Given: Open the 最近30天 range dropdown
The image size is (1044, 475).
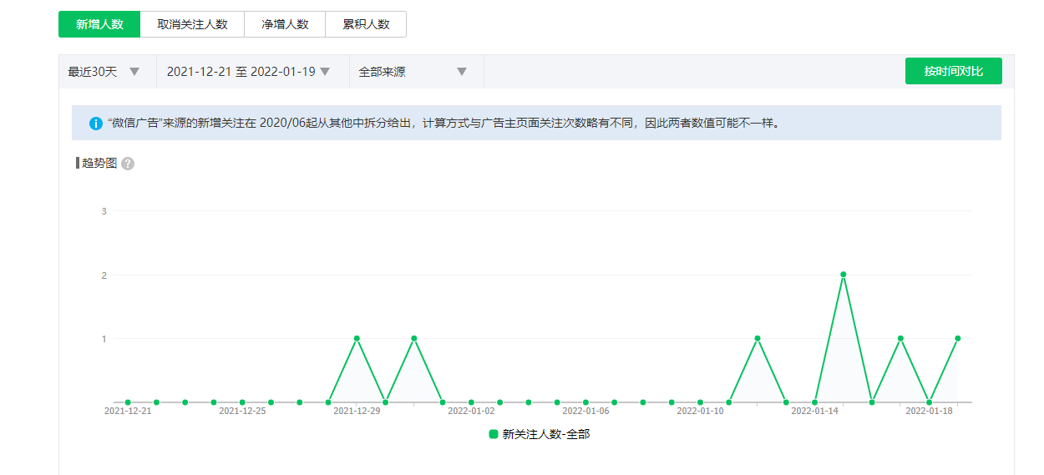Looking at the screenshot, I should tap(104, 72).
